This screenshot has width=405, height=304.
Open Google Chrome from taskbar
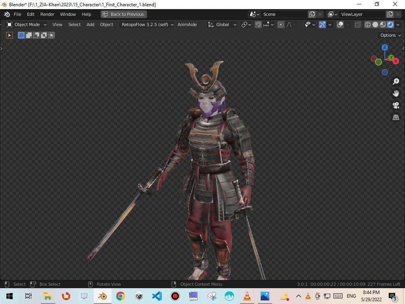click(x=120, y=296)
